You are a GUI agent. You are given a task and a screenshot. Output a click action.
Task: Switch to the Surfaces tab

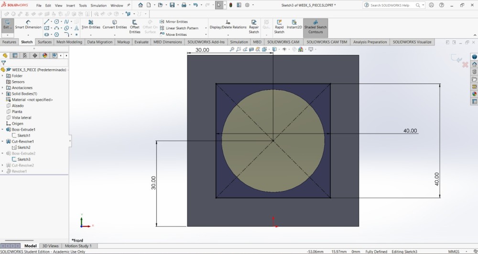click(x=45, y=42)
